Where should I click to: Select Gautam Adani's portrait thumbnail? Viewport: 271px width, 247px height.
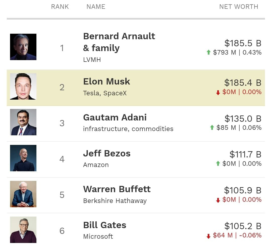tap(23, 122)
